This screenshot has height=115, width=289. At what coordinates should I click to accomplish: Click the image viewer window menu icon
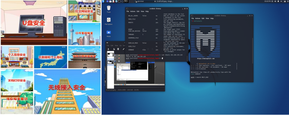pos(107,43)
